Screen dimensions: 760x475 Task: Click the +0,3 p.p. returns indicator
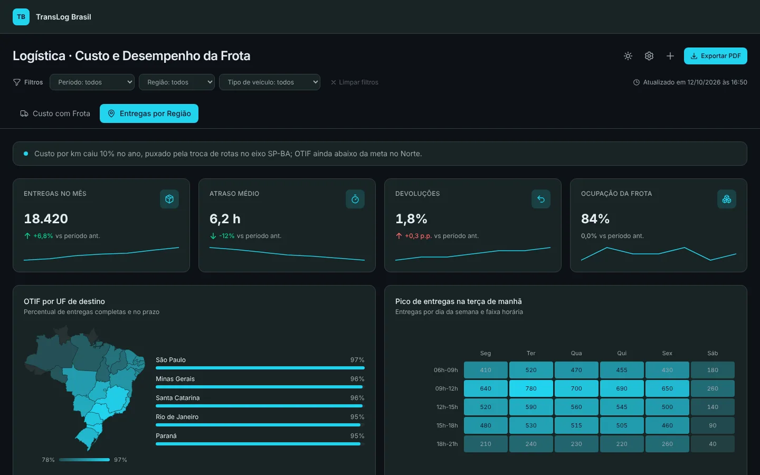tap(414, 236)
